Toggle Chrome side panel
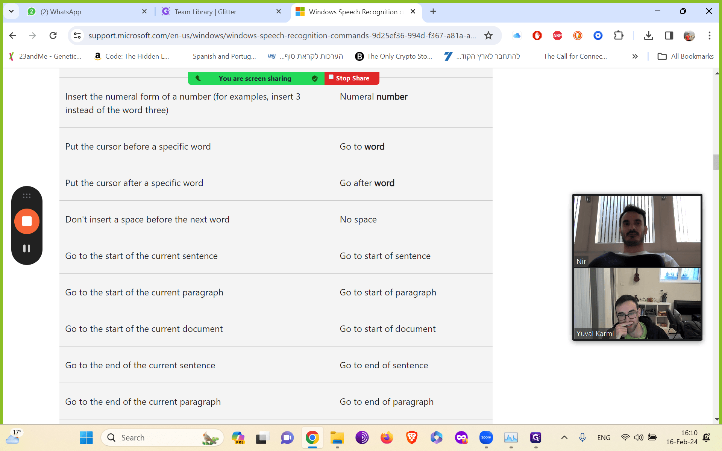This screenshot has height=451, width=722. [669, 36]
